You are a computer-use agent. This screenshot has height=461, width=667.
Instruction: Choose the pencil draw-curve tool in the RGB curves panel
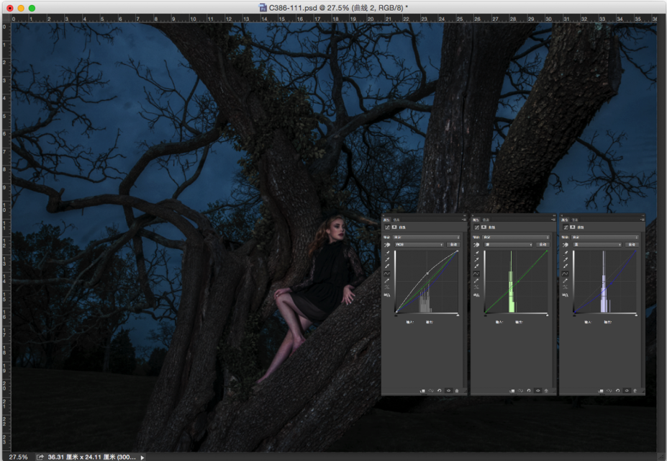(387, 281)
